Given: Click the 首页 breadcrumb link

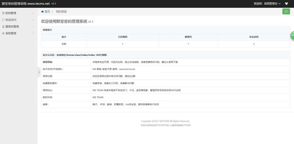Looking at the screenshot, I should [x=47, y=12].
